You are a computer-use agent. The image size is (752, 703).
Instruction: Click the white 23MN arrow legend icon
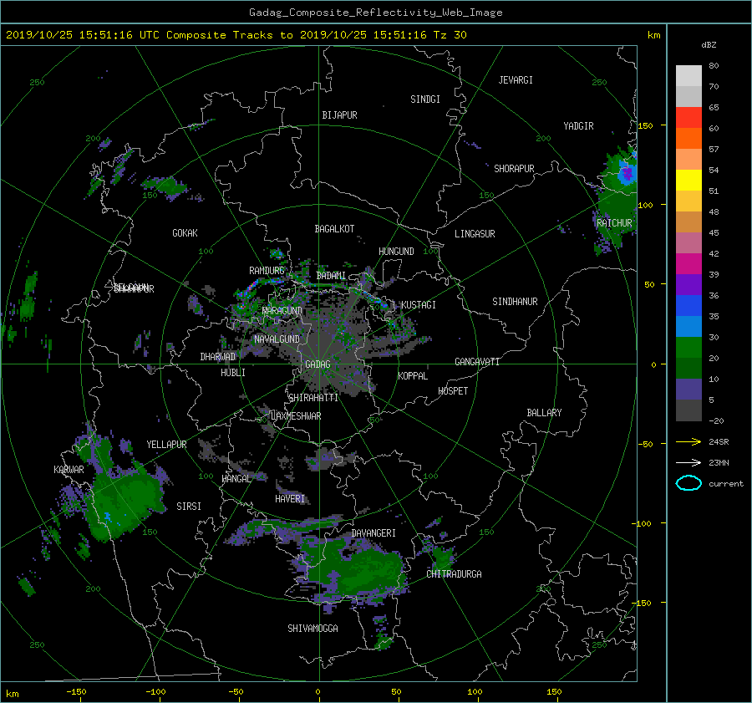(688, 462)
